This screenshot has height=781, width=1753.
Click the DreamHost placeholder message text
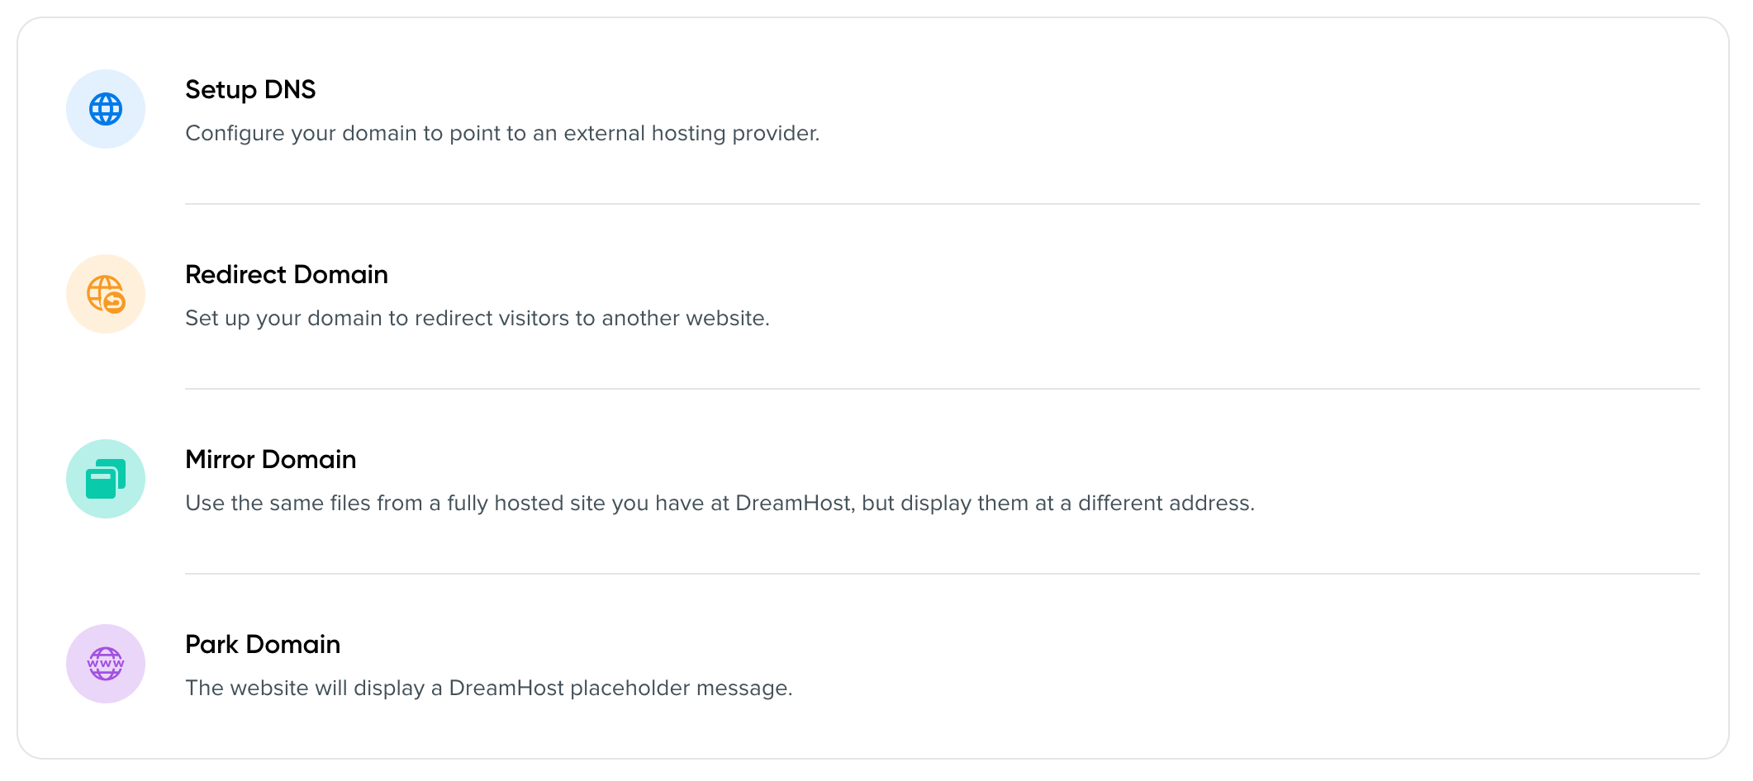[490, 686]
